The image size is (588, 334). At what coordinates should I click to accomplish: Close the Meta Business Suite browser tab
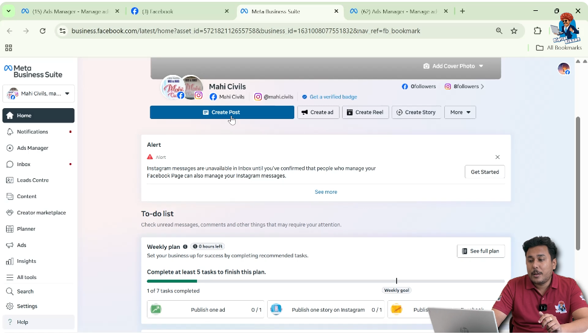[337, 11]
